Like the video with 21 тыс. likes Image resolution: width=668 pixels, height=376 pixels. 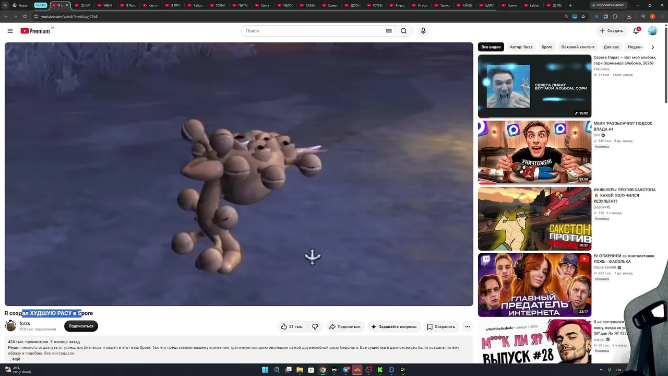[x=292, y=326]
